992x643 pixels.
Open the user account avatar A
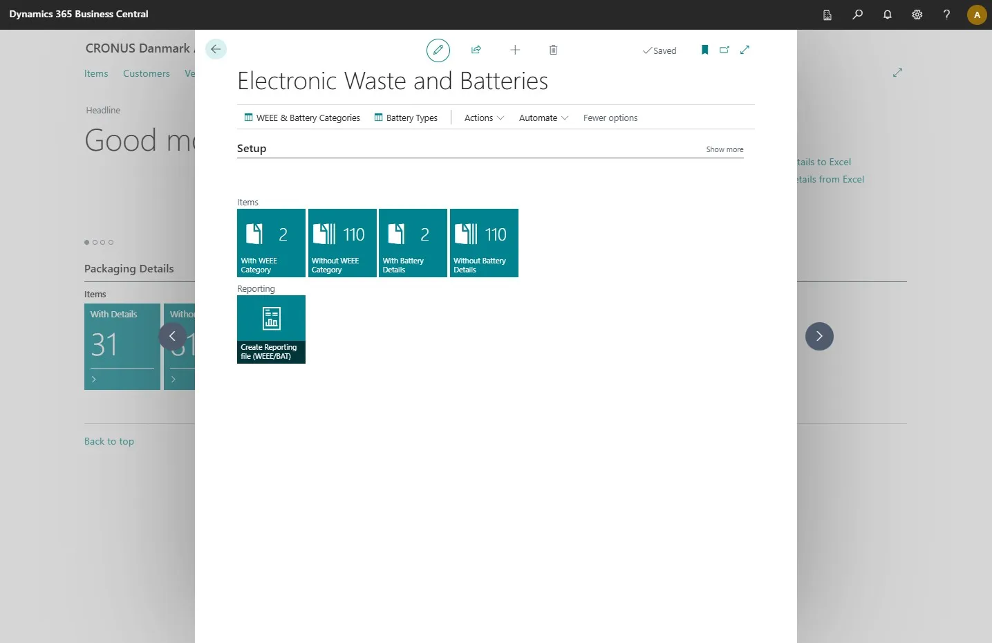tap(977, 15)
